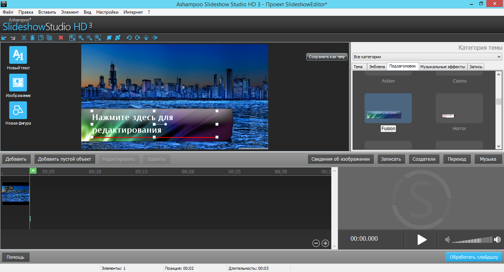Click the Zoom Out magnifier icon
Image resolution: width=504 pixels, height=272 pixels.
89,38
